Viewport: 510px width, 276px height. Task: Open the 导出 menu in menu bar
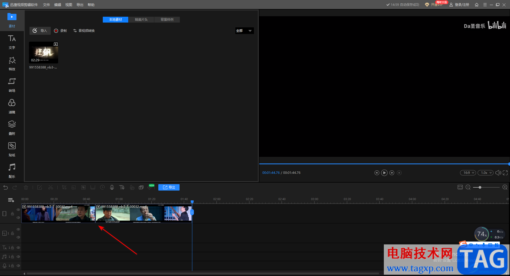click(80, 5)
